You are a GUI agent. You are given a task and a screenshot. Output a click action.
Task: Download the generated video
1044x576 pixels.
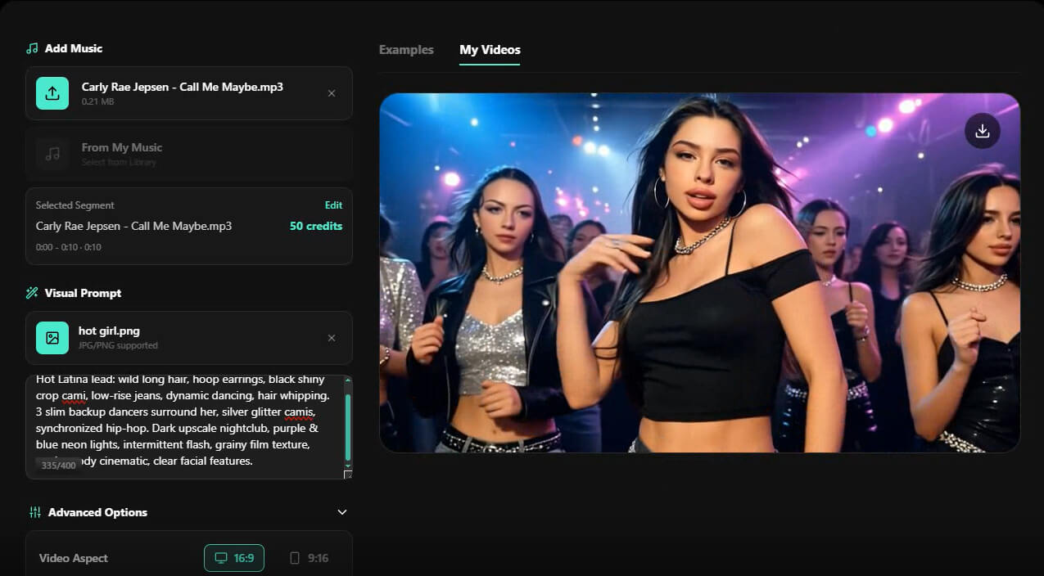(x=983, y=131)
